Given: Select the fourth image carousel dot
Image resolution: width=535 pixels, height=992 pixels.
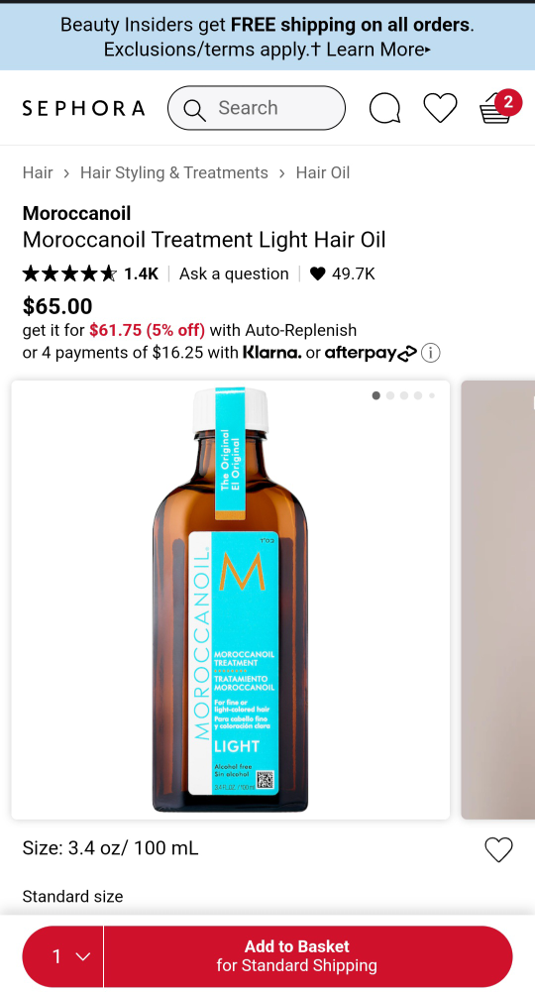Looking at the screenshot, I should click(418, 395).
